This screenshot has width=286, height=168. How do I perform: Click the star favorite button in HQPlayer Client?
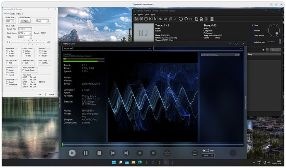(x=167, y=153)
